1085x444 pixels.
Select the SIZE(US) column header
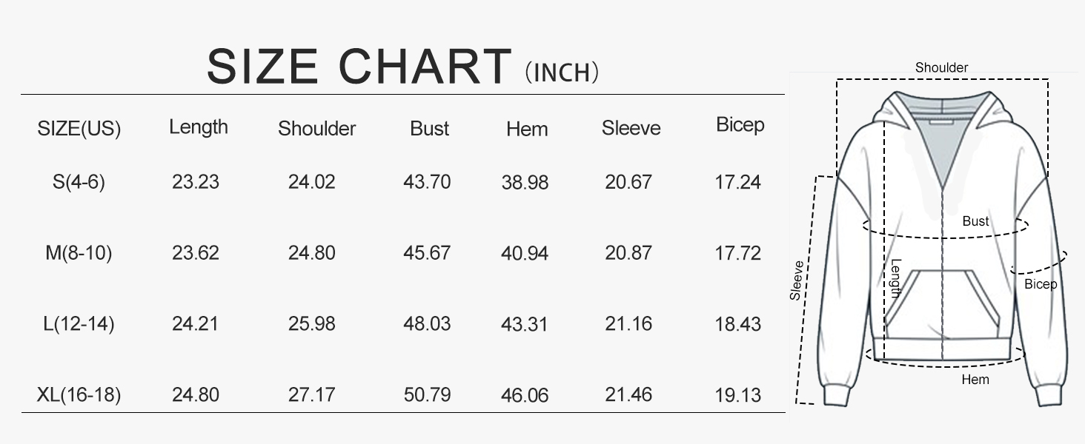[79, 129]
